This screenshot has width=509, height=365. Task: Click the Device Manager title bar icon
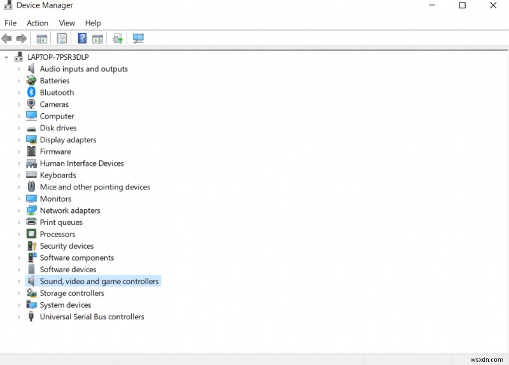tap(8, 5)
